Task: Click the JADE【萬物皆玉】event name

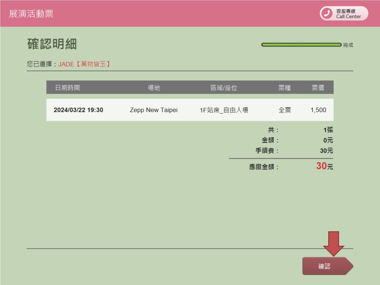Action: [x=84, y=64]
